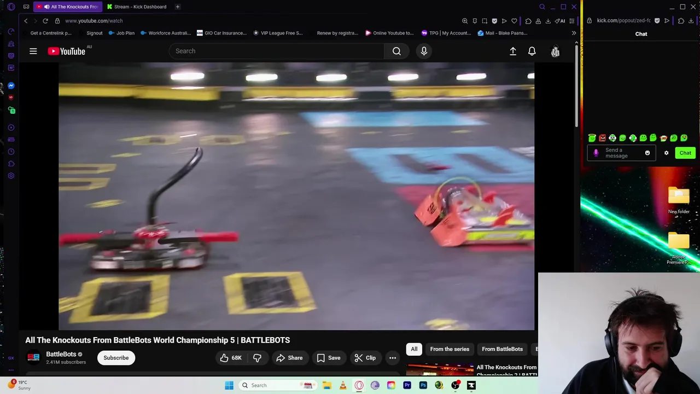Click the Windows taskbar Search box

click(x=277, y=385)
